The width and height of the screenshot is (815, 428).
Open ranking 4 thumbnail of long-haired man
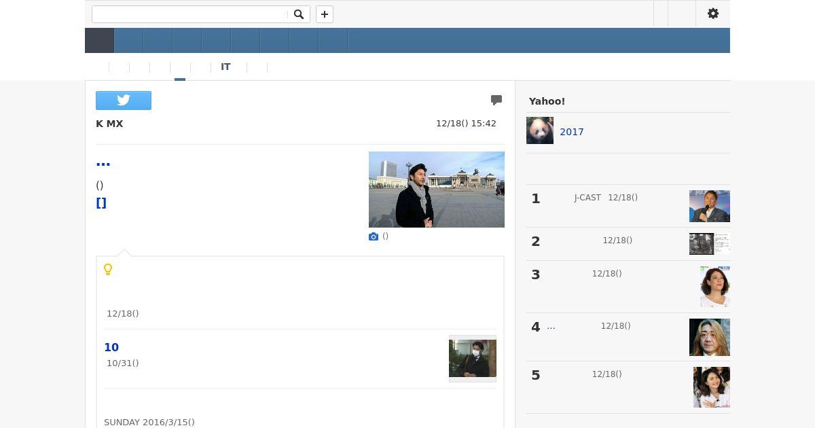coord(710,337)
